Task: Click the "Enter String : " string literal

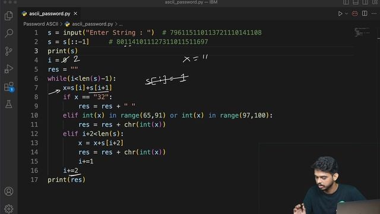Action: tap(118, 33)
